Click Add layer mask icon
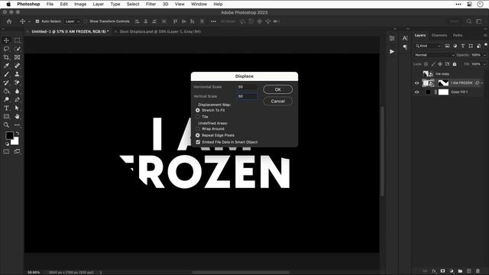Viewport: 489px width, 275px height. coord(442,271)
